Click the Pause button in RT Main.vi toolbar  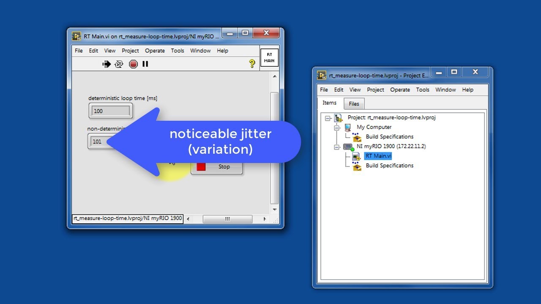[145, 64]
